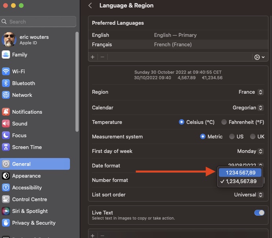The width and height of the screenshot is (272, 238).
Task: Open the Control Centre icon
Action: pyautogui.click(x=6, y=199)
